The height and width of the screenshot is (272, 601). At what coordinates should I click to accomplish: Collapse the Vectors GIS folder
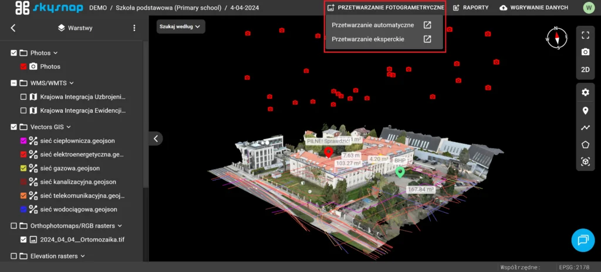pyautogui.click(x=68, y=127)
